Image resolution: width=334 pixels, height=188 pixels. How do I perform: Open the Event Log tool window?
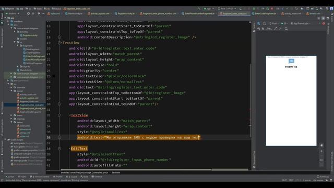(323, 177)
